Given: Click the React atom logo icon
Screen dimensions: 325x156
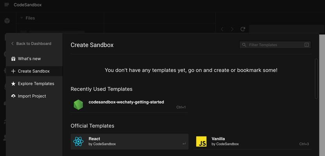Looking at the screenshot, I should click(78, 141).
